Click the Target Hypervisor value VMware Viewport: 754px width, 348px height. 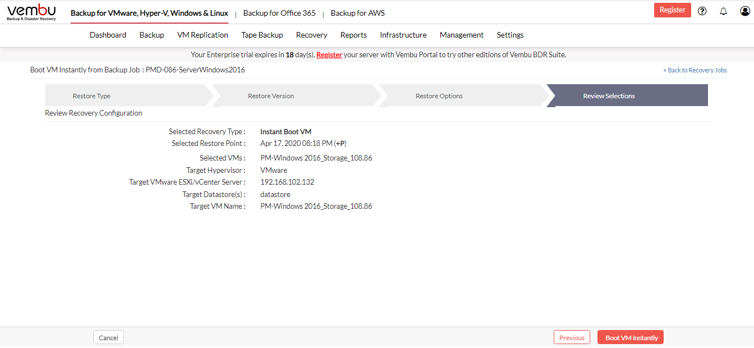[274, 170]
